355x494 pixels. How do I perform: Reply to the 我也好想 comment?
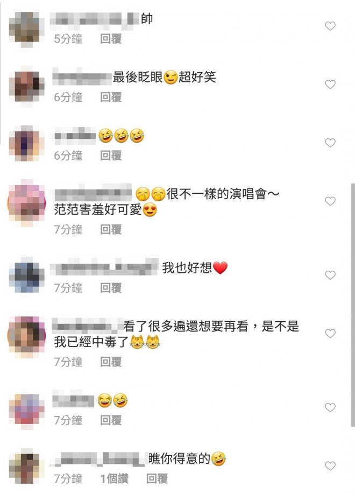click(x=111, y=288)
